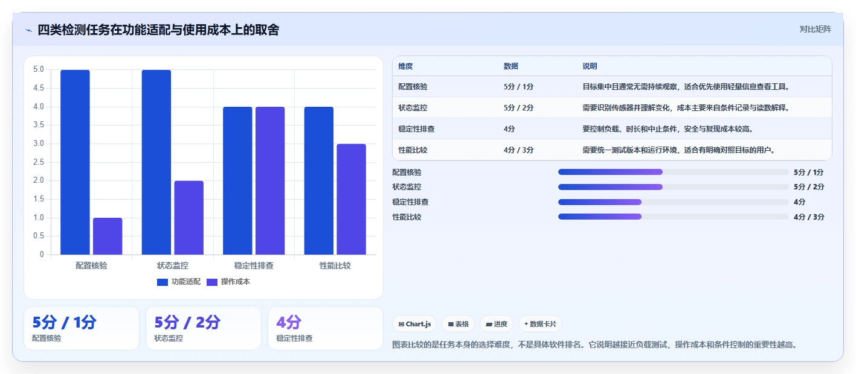Click the lightning icon beside the title
The width and height of the screenshot is (856, 374).
click(x=28, y=30)
